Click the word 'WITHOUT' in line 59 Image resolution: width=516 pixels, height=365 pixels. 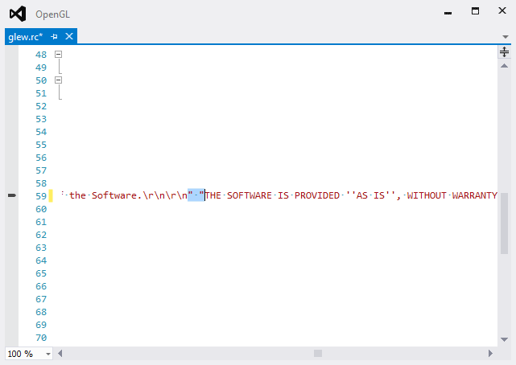pyautogui.click(x=427, y=195)
